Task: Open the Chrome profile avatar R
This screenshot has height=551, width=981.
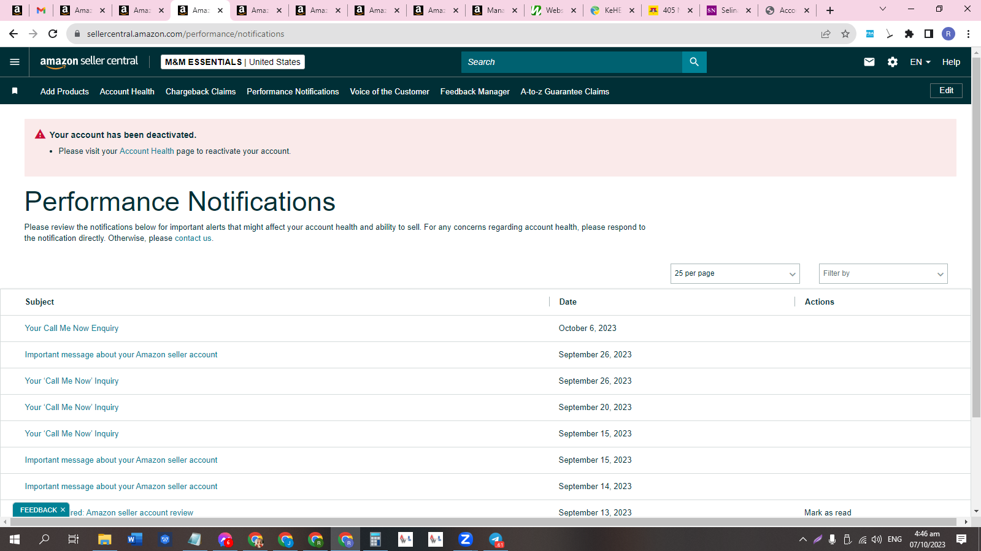Action: pyautogui.click(x=948, y=34)
